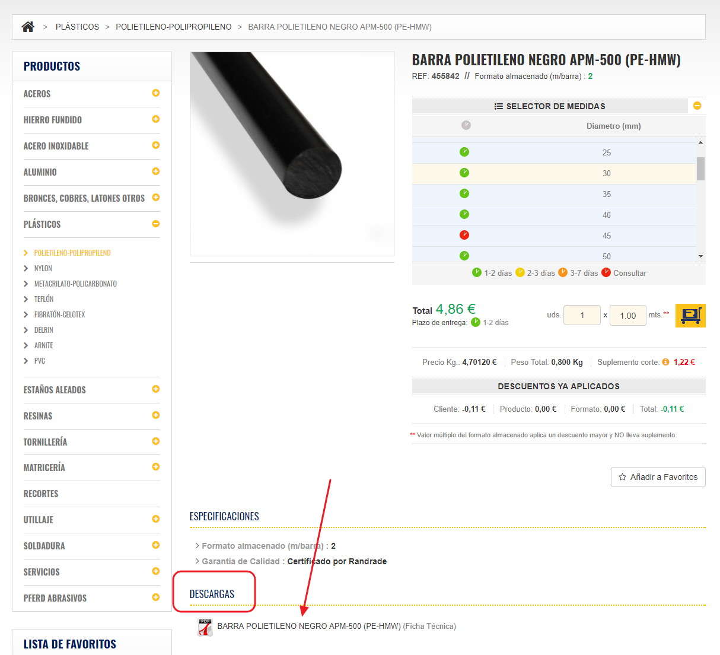Select NYLON subcategory
The width and height of the screenshot is (720, 655).
(43, 268)
